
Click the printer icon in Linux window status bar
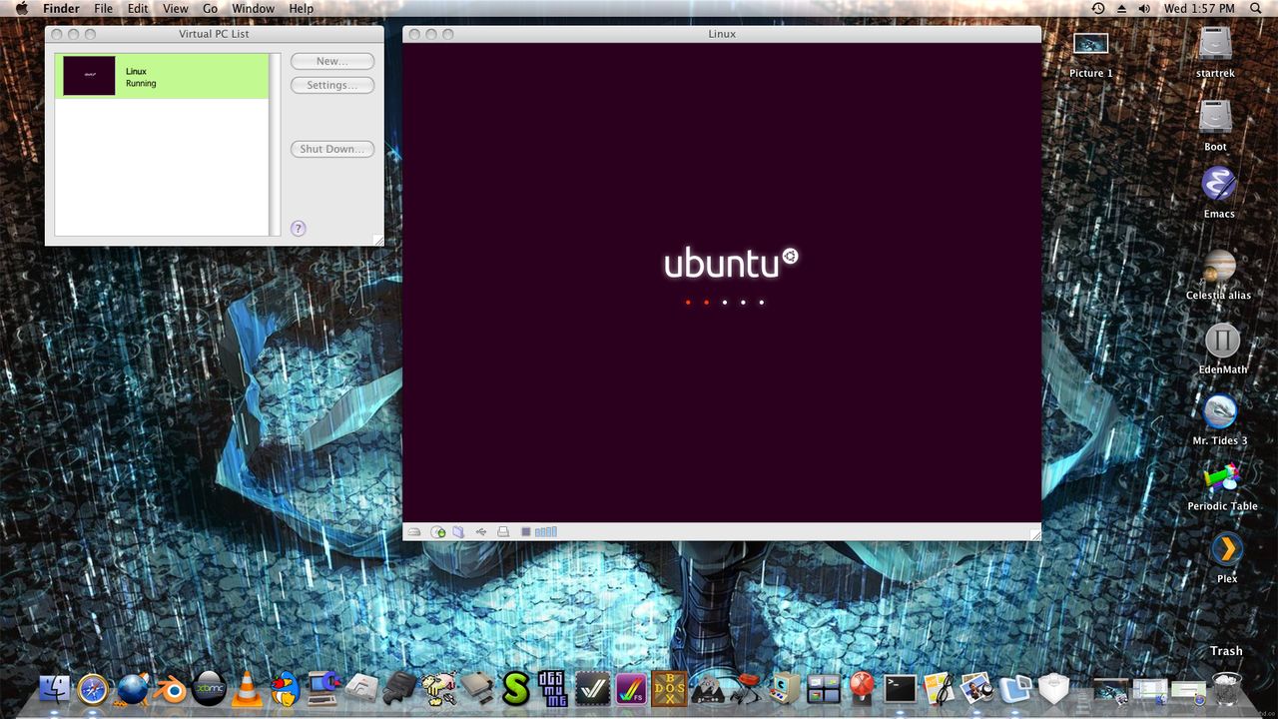[503, 532]
